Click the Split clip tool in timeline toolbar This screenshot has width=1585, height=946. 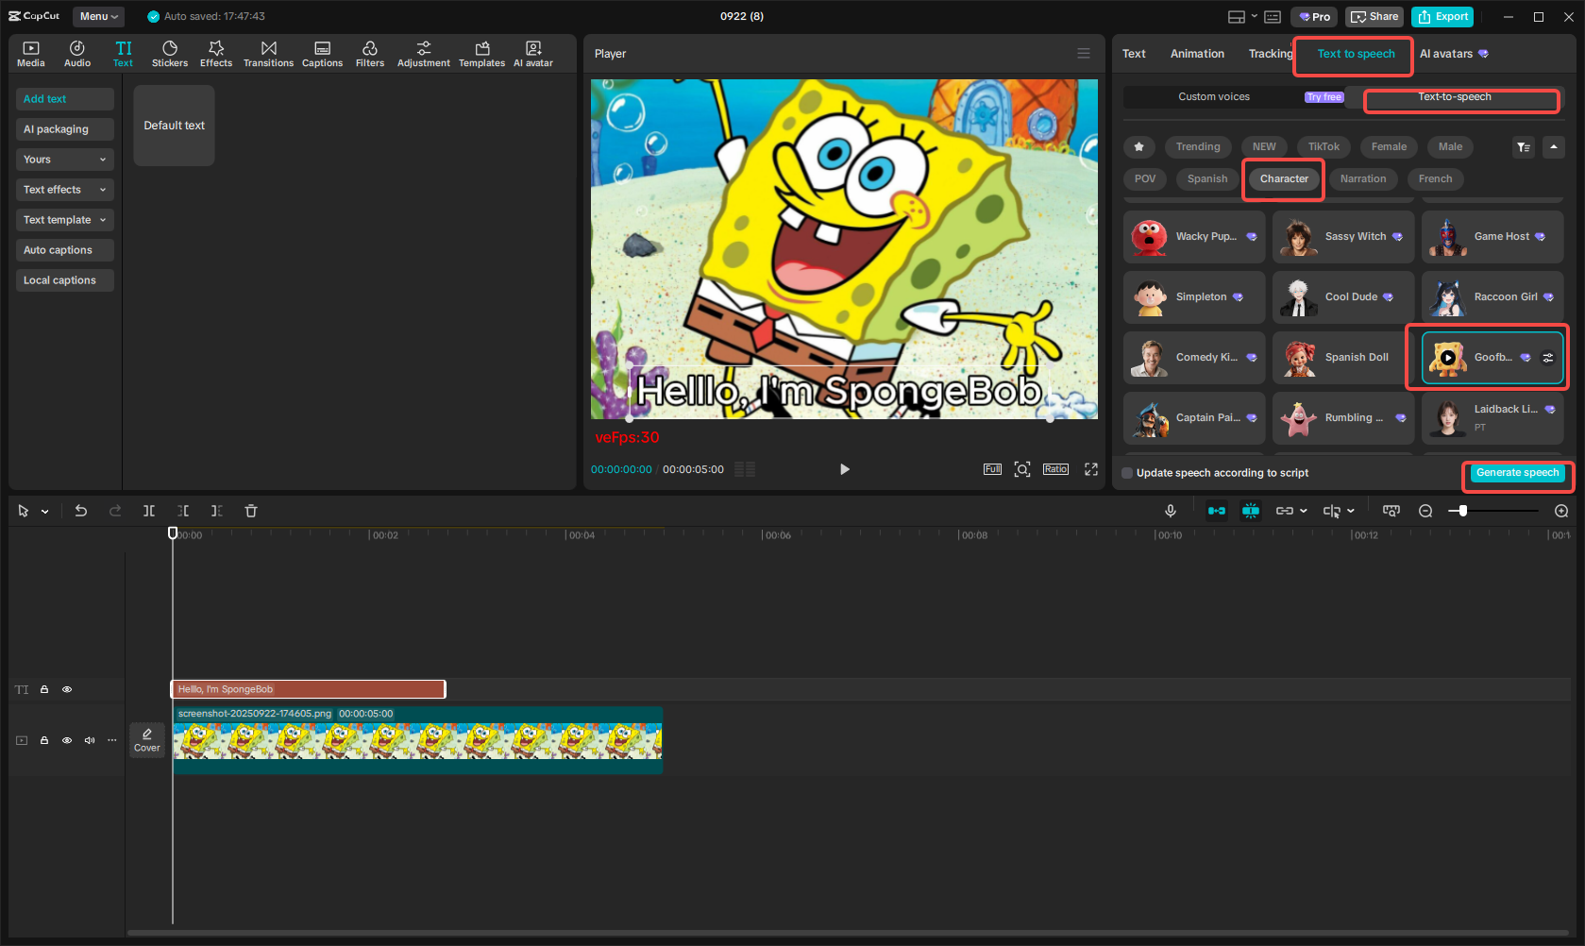coord(149,511)
